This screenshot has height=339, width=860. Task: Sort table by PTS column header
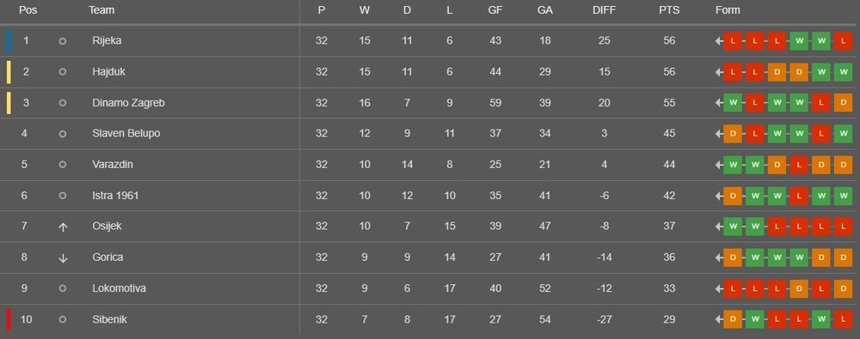coord(669,9)
